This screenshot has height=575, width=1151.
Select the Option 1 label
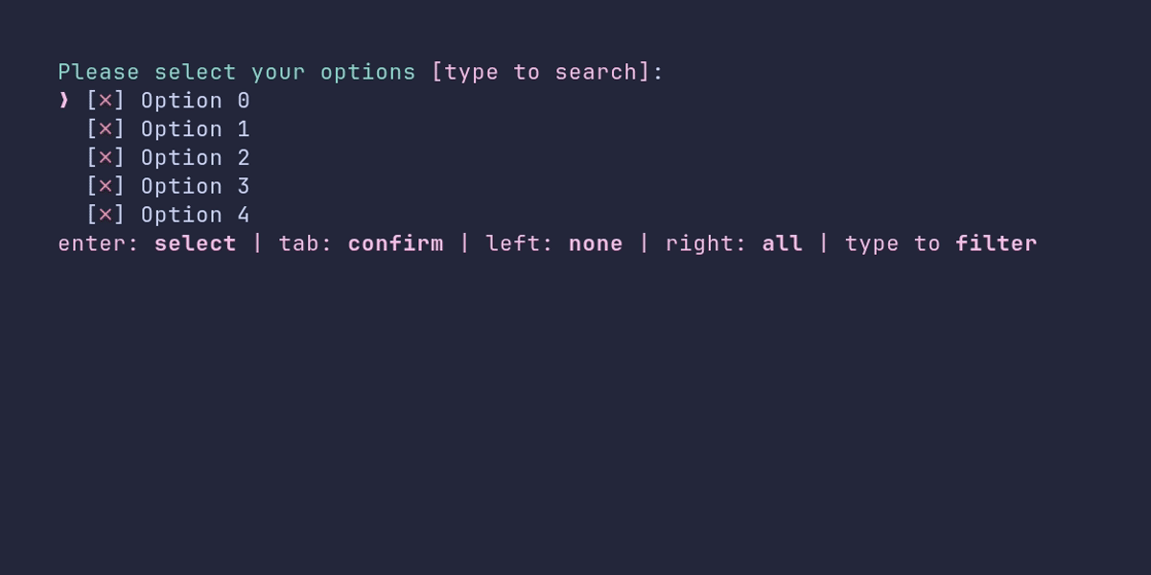click(x=196, y=129)
